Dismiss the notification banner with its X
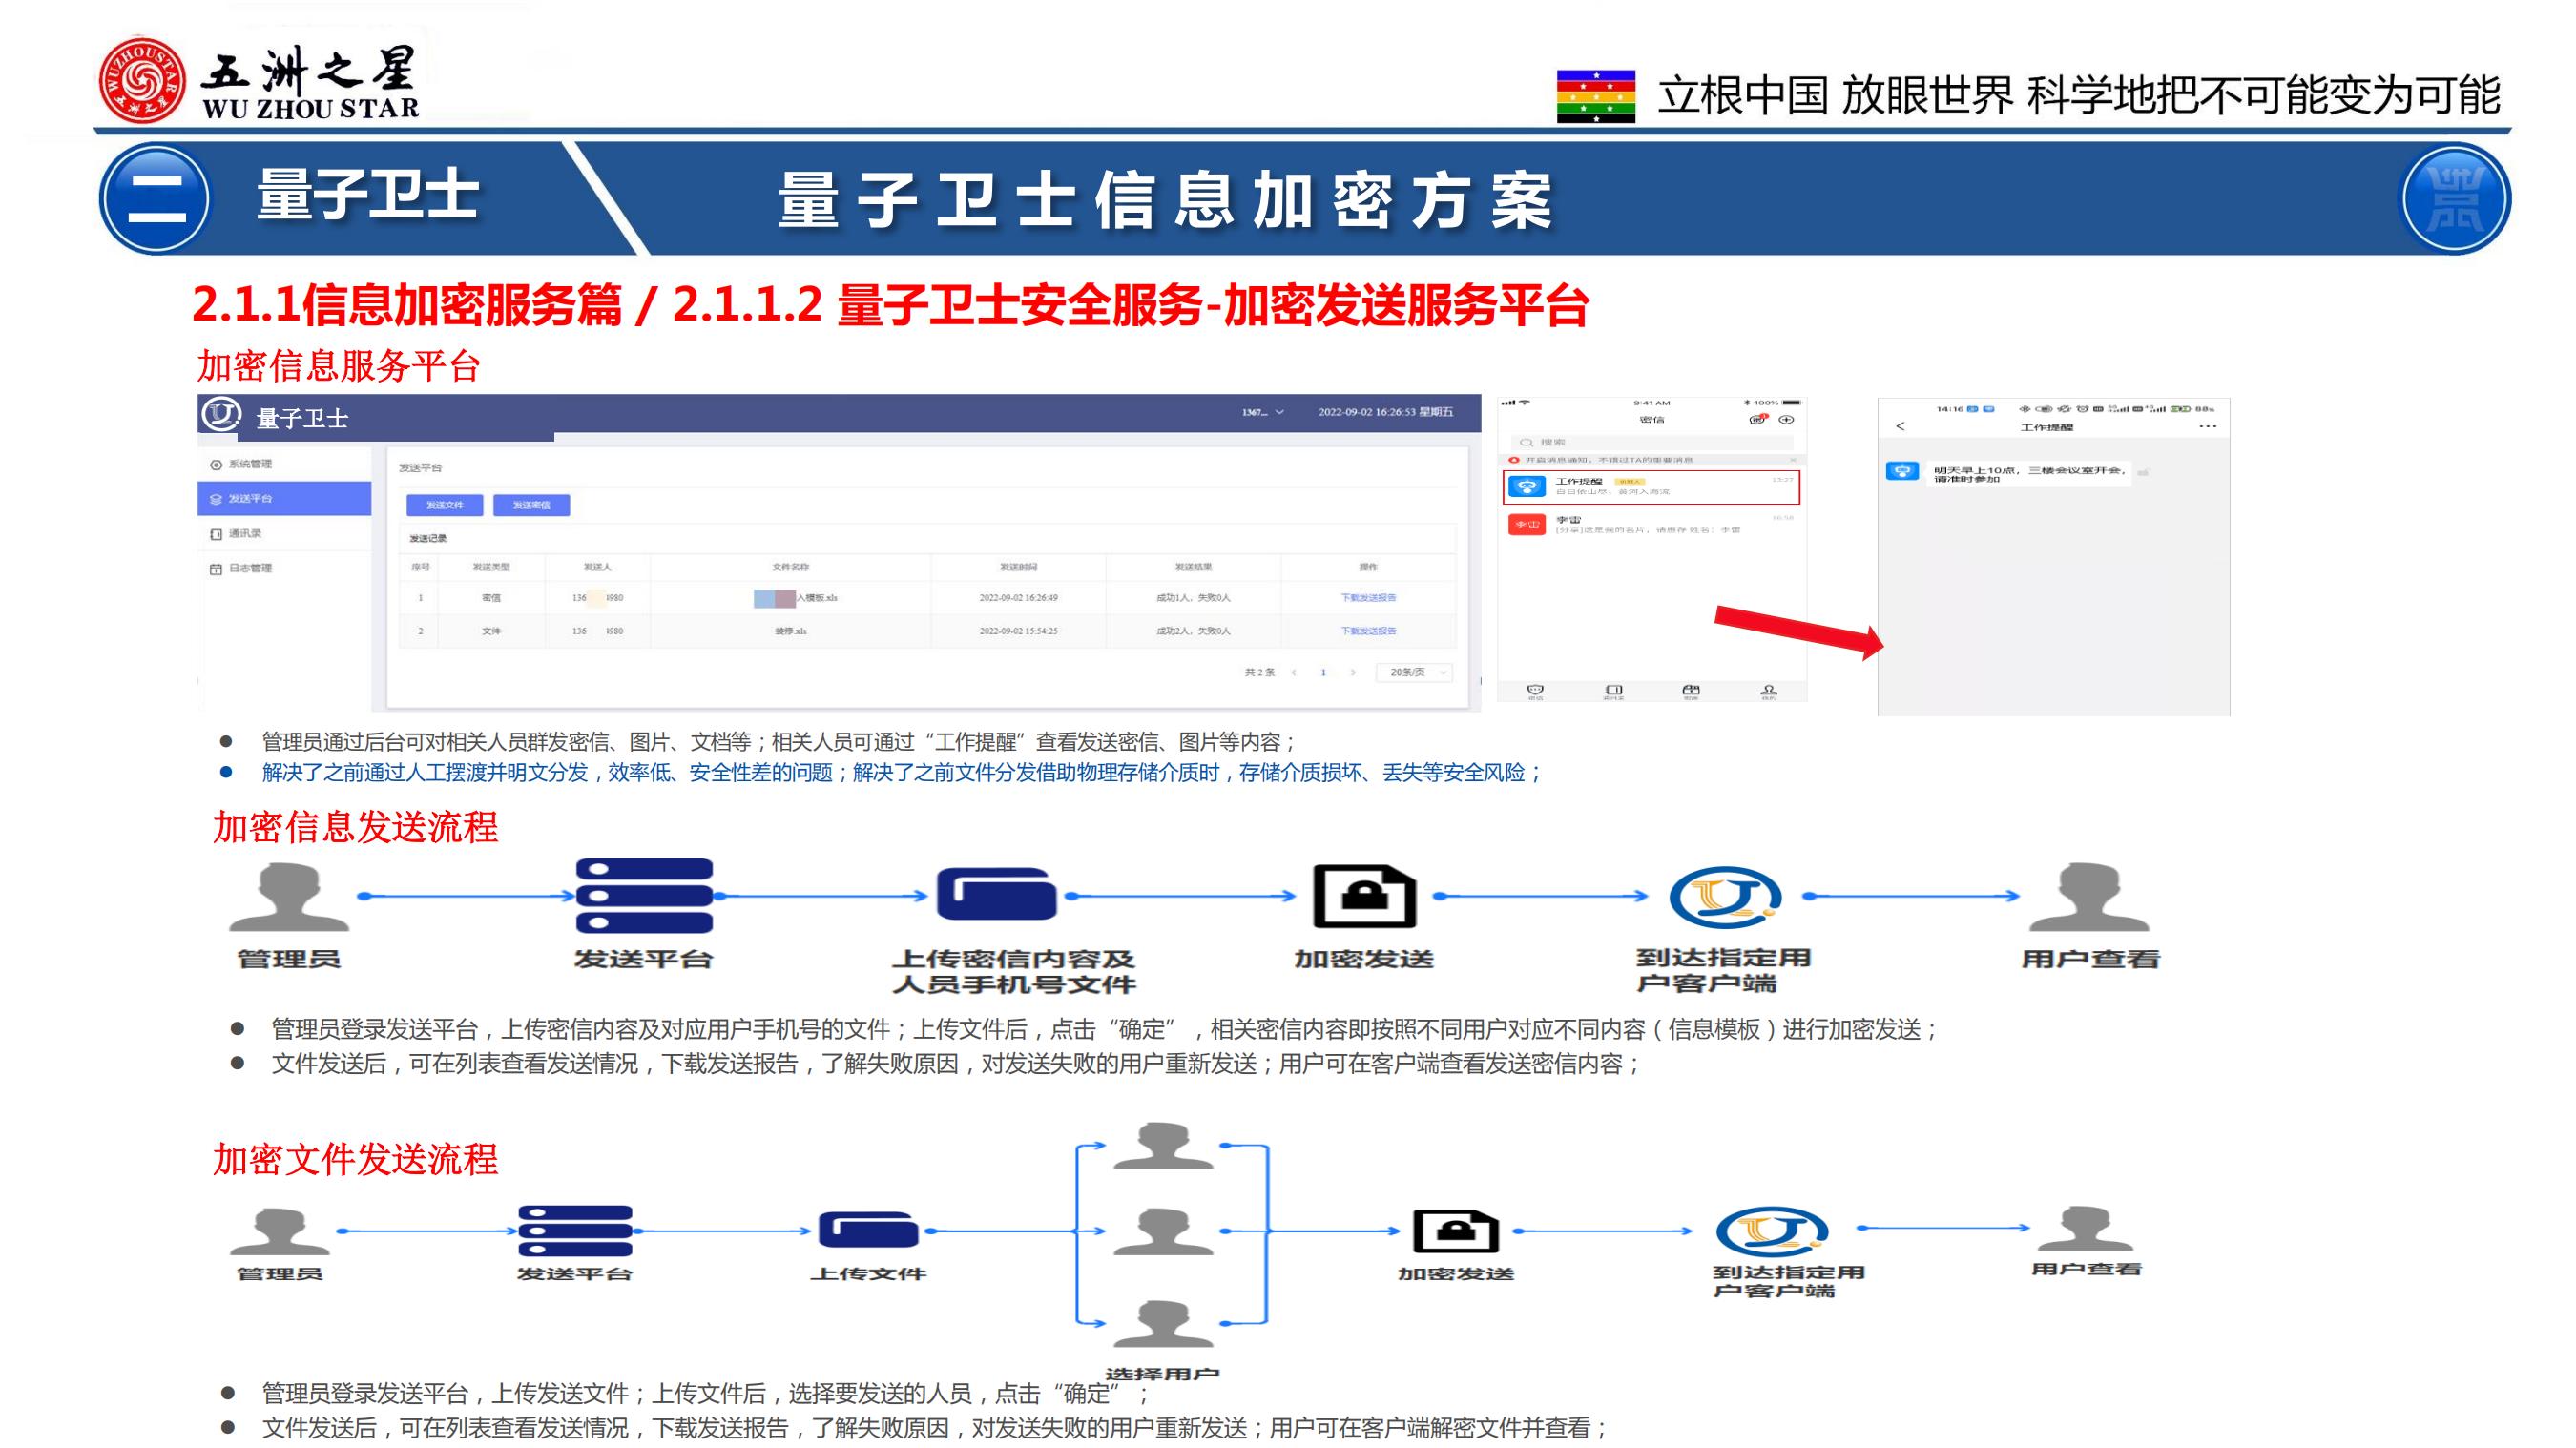 click(x=1793, y=460)
